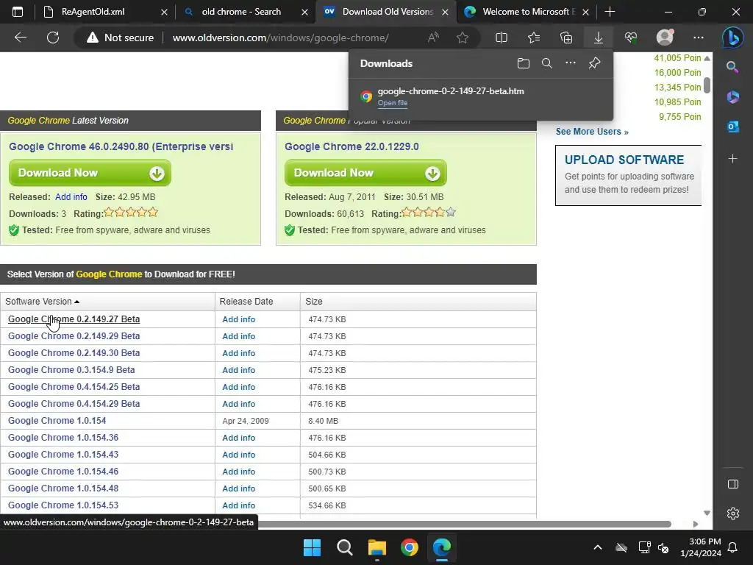The width and height of the screenshot is (753, 565).
Task: Open Google Chrome 1.0.154 link
Action: pyautogui.click(x=57, y=420)
